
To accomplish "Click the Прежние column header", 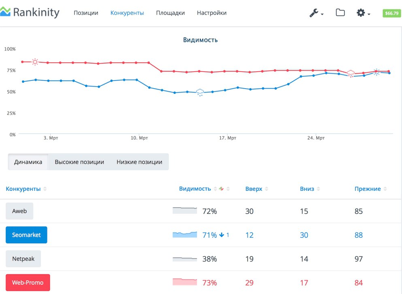I will [x=368, y=189].
